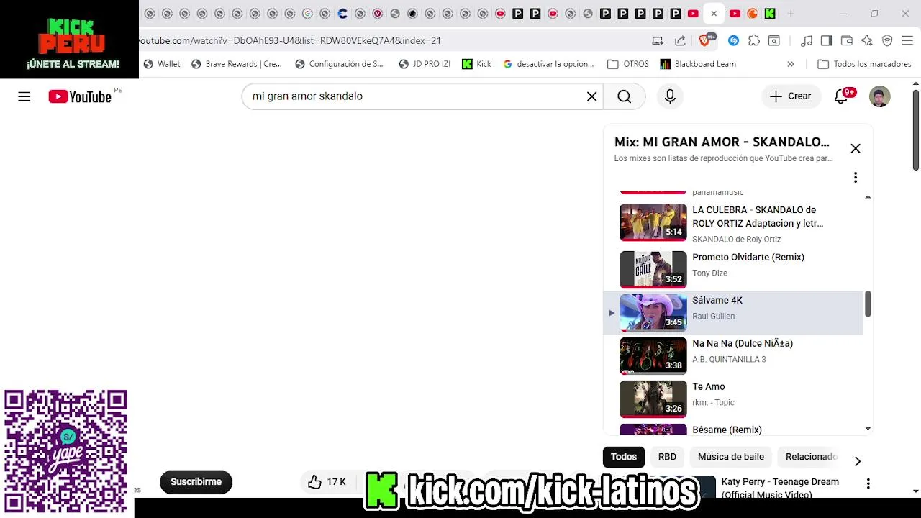Open the Kick bookmark

(476, 64)
